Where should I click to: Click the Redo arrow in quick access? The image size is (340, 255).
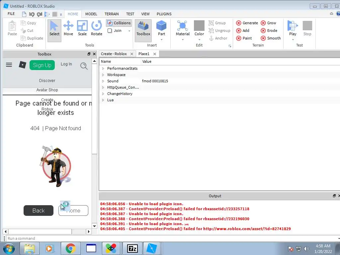pyautogui.click(x=40, y=14)
